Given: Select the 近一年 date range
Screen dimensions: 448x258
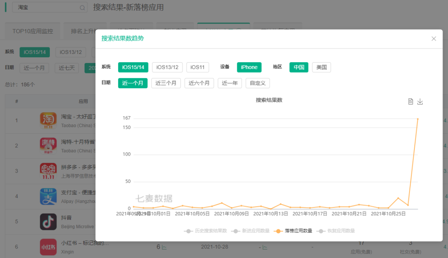Looking at the screenshot, I should pos(230,83).
